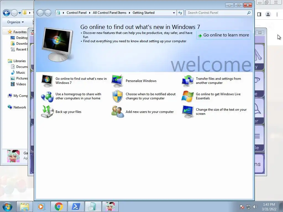The image size is (283, 212).
Task: Open Use a homegroup to share link
Action: click(x=78, y=96)
